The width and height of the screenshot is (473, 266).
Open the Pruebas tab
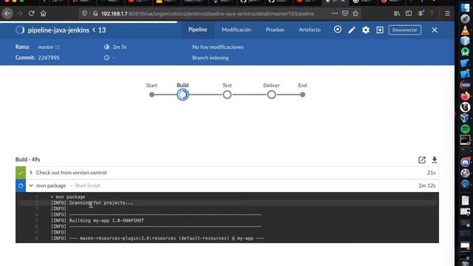pyautogui.click(x=275, y=30)
